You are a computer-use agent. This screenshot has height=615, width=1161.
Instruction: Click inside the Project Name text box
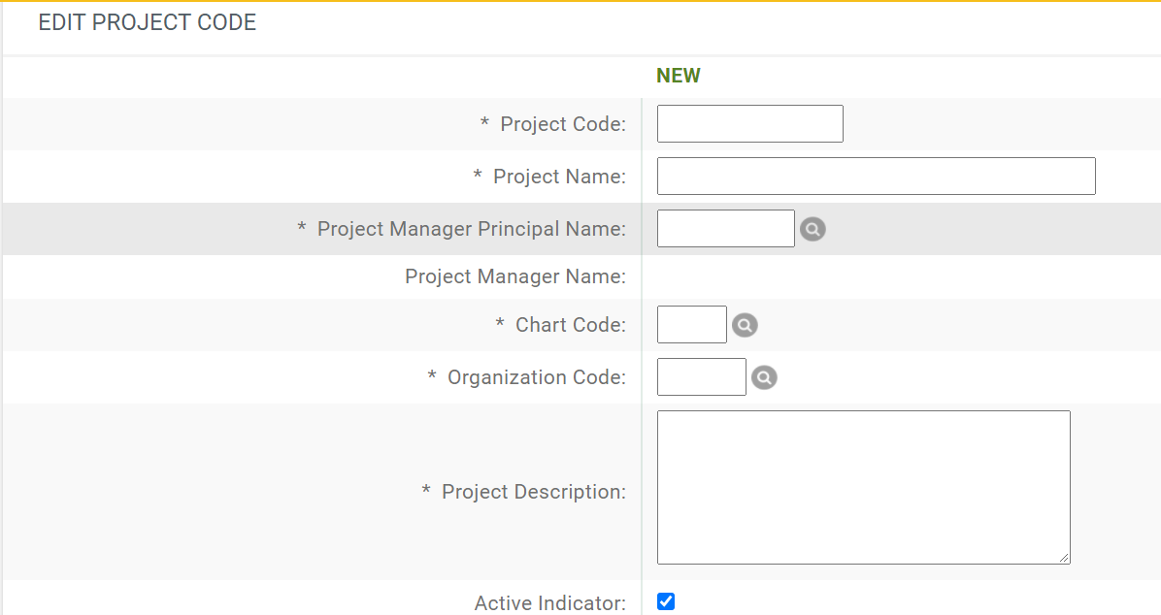tap(875, 176)
